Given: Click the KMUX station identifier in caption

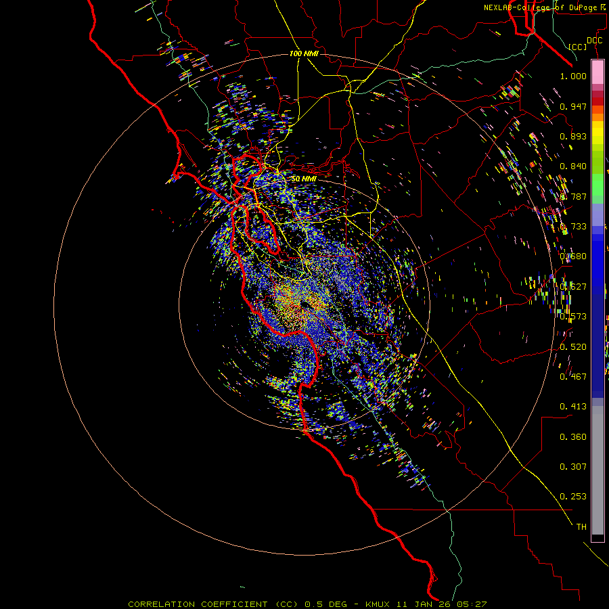Looking at the screenshot, I should (x=377, y=604).
